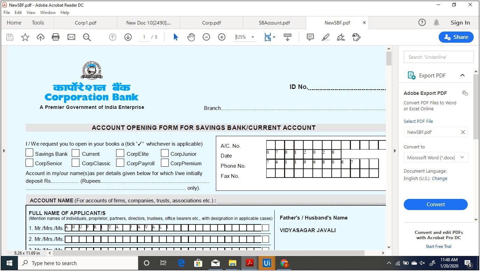The image size is (480, 271).
Task: Open notifications bell icon
Action: [x=436, y=23]
